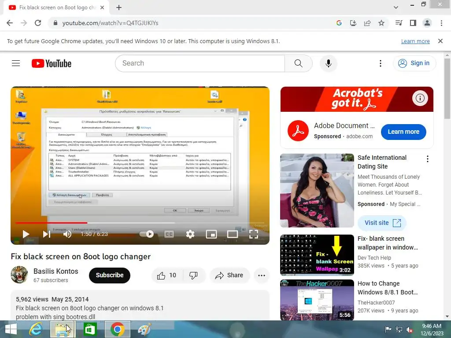Screen dimensions: 451x338
Task: Enable miniplayer mode
Action: pyautogui.click(x=211, y=234)
